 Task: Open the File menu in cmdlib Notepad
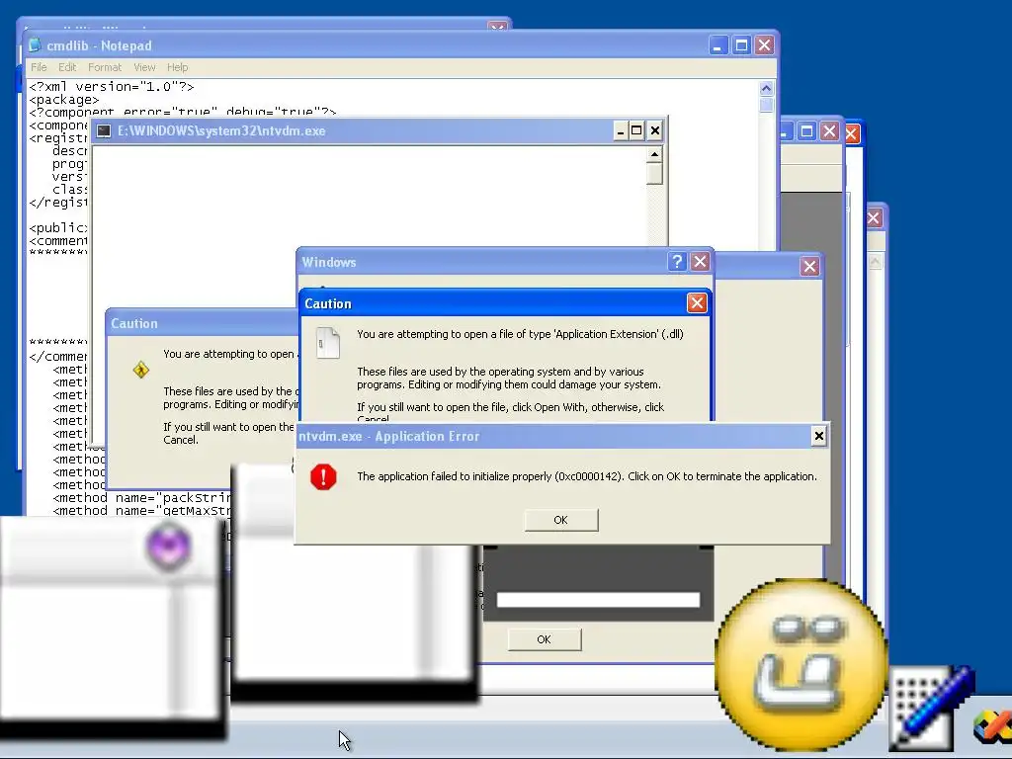[x=39, y=67]
